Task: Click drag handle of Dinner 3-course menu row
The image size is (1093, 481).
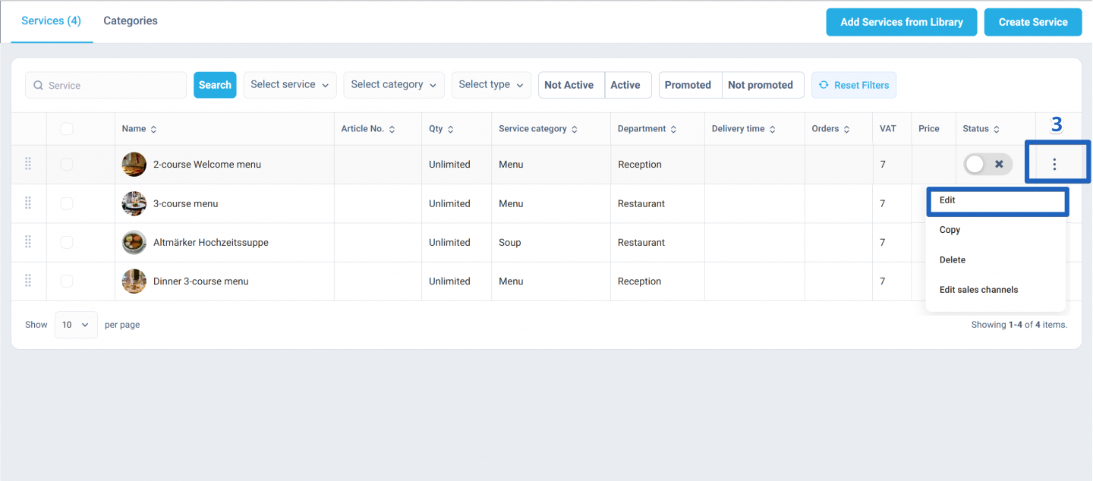Action: click(x=28, y=281)
